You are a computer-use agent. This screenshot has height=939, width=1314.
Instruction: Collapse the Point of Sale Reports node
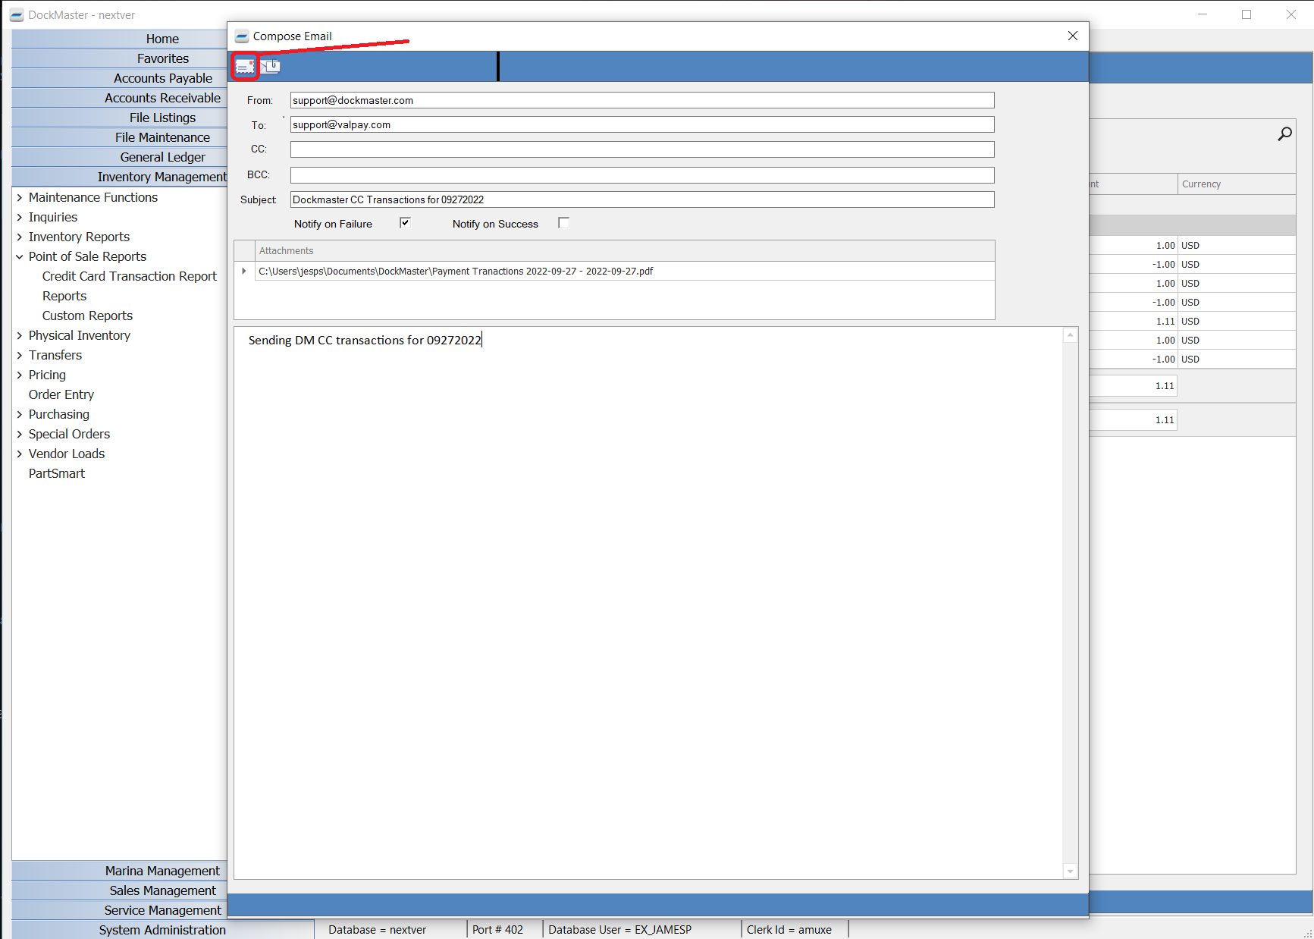[20, 256]
